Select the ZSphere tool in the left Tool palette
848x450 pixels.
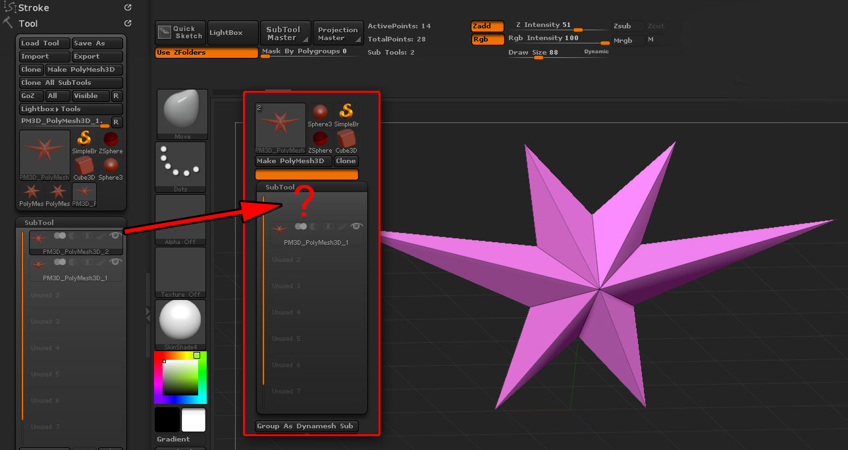click(x=111, y=142)
